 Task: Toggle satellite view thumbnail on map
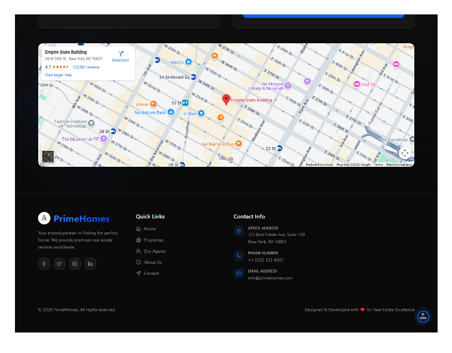(x=48, y=157)
